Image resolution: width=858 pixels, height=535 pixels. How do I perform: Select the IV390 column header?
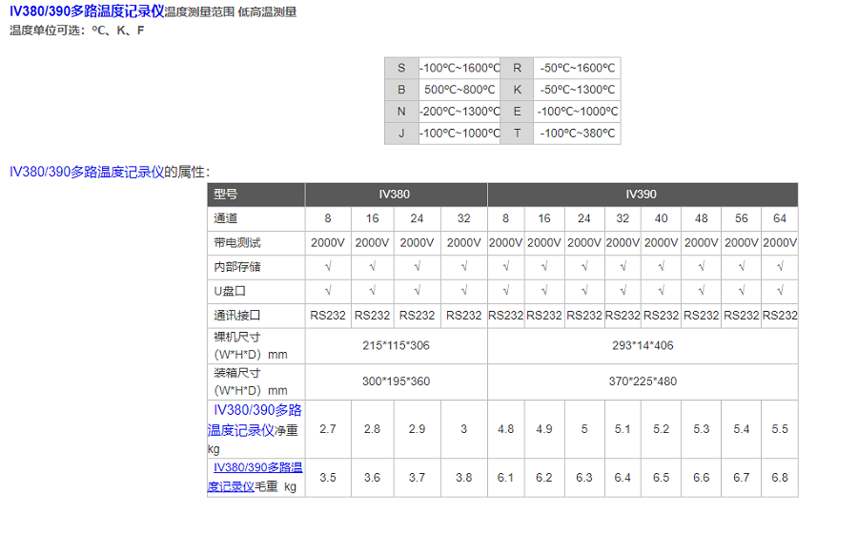point(642,194)
